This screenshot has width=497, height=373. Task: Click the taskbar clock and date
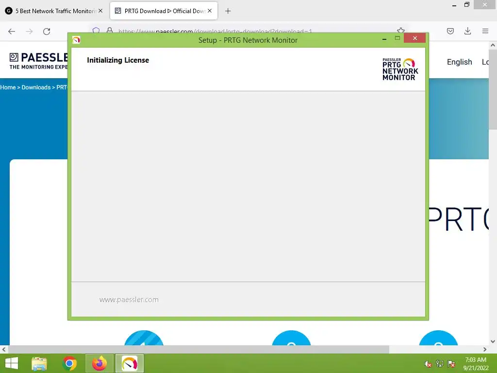(476, 364)
